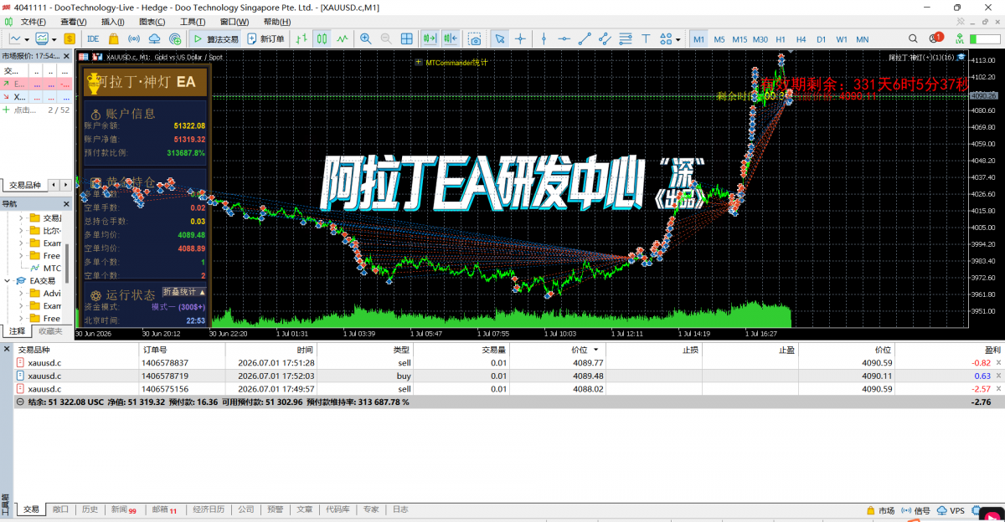Click the 新订单 button

(265, 38)
